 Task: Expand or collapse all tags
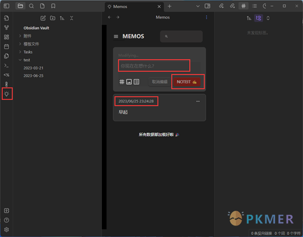pos(268,18)
